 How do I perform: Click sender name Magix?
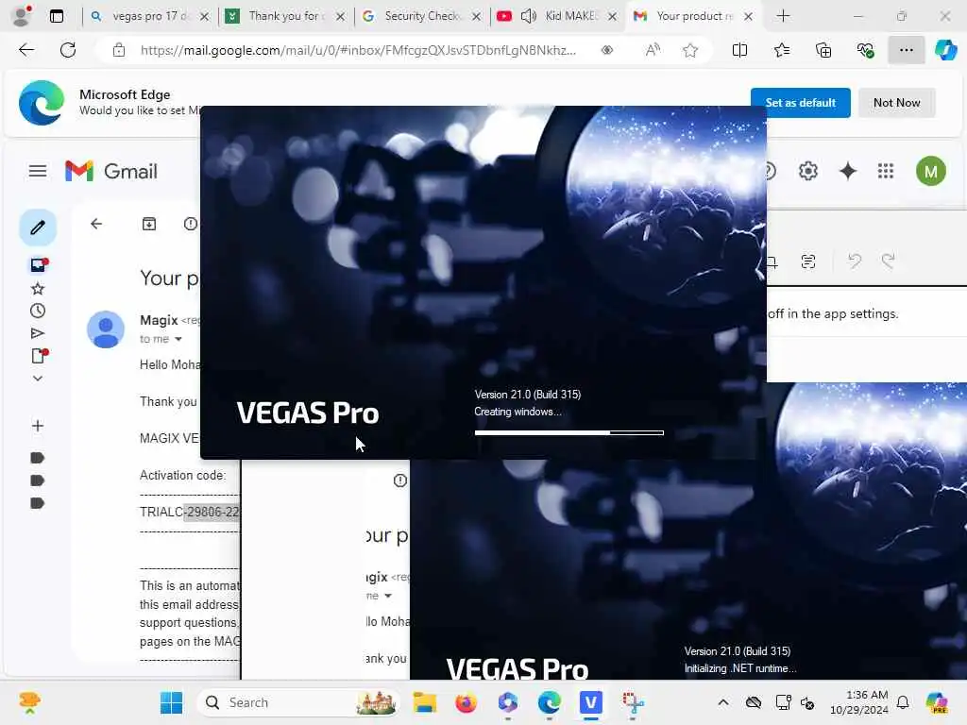pyautogui.click(x=159, y=320)
